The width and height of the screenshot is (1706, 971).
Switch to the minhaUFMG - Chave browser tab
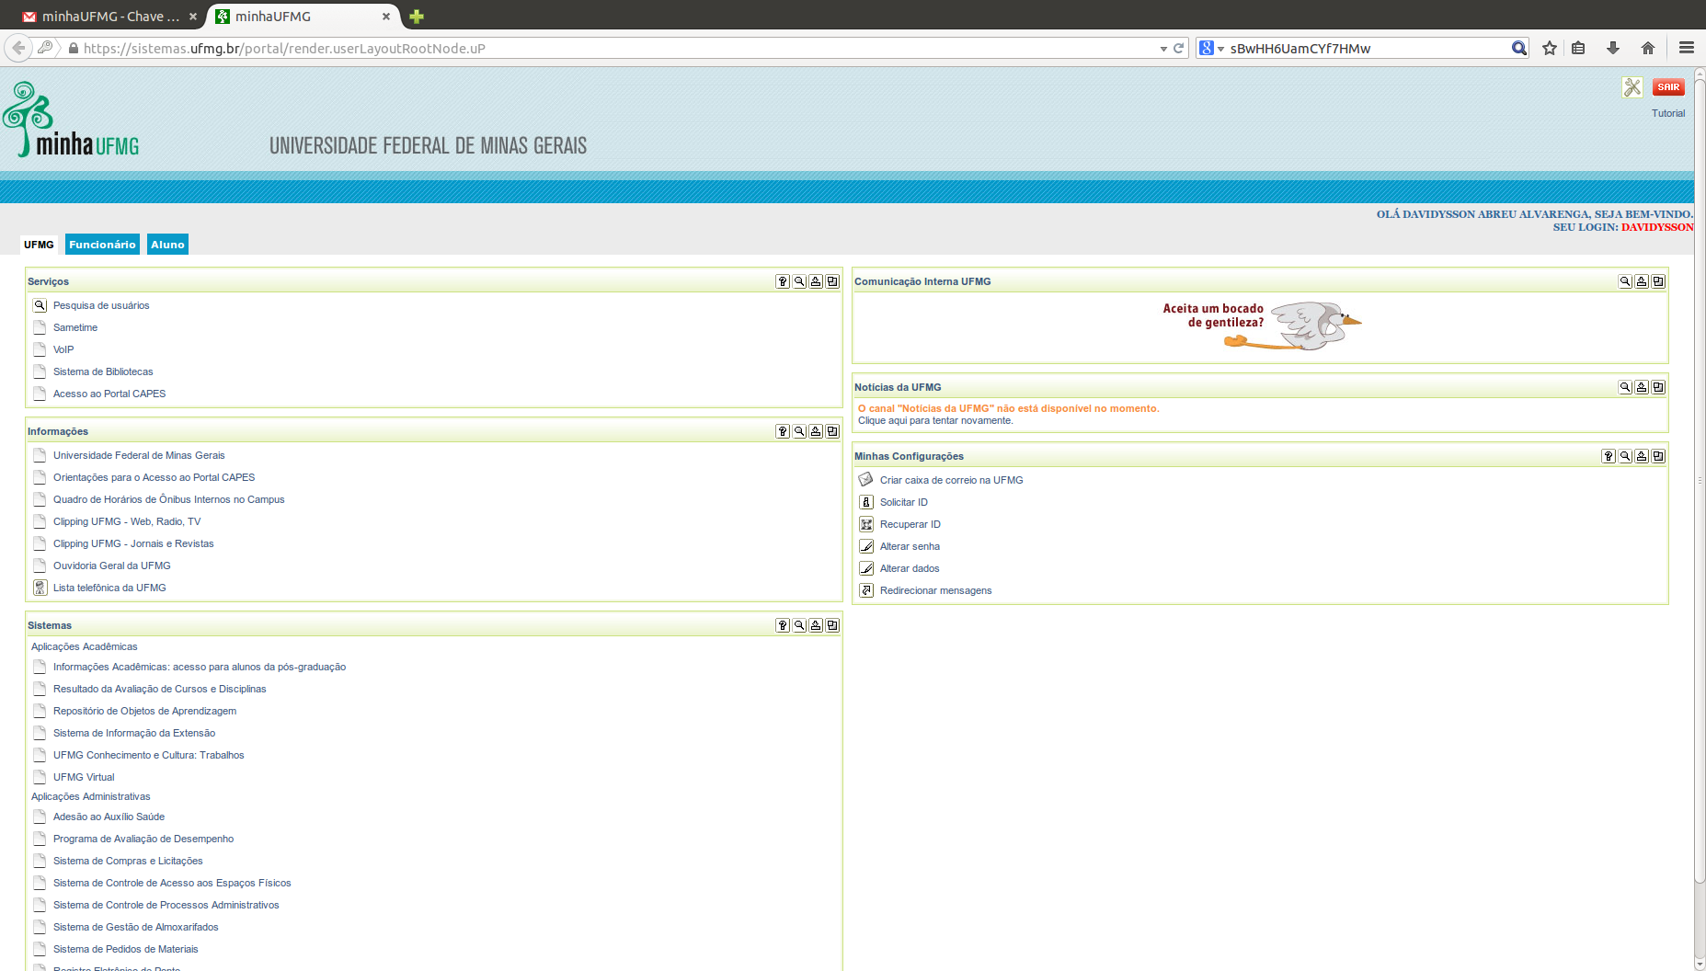[x=106, y=17]
